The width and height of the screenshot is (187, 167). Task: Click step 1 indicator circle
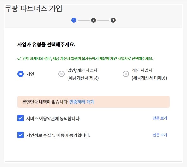pyautogui.click(x=74, y=20)
